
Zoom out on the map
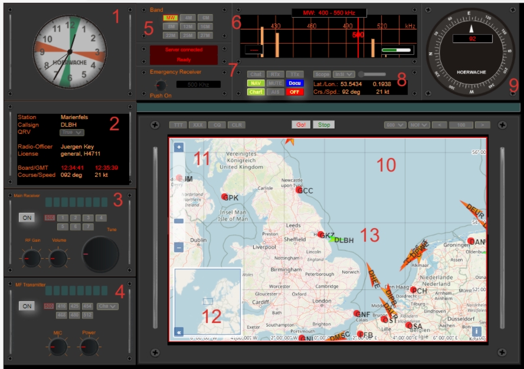pyautogui.click(x=179, y=248)
